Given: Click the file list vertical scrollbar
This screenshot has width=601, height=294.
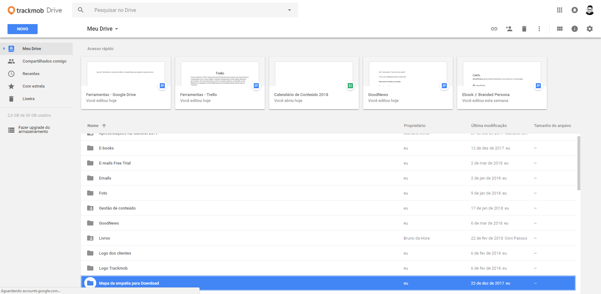Looking at the screenshot, I should click(x=578, y=163).
